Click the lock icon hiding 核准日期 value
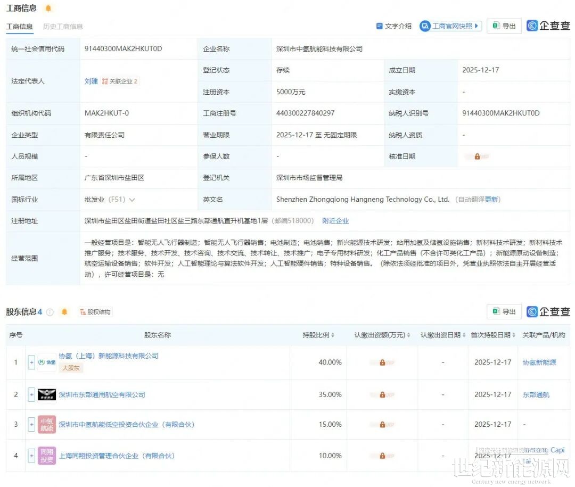575x487 pixels. pos(478,156)
